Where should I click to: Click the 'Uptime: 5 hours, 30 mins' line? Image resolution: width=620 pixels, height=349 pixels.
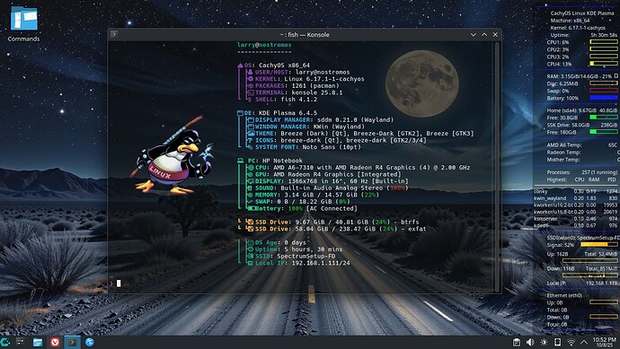coord(294,249)
